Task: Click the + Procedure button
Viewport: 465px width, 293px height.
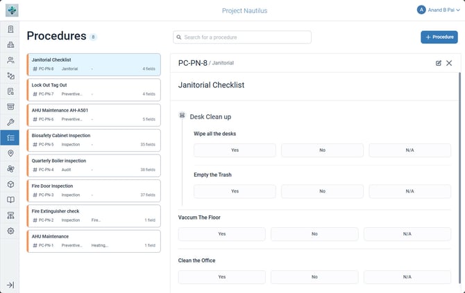Action: pos(439,37)
